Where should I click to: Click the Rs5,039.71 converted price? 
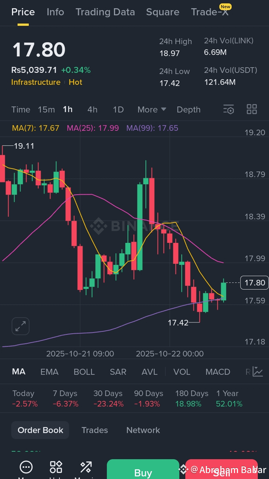[x=34, y=70]
